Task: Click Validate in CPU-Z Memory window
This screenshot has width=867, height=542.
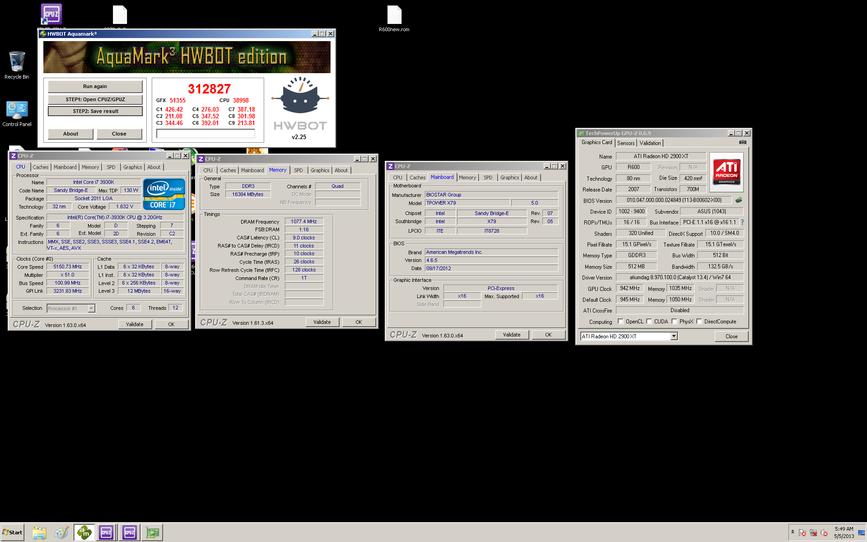Action: 322,322
